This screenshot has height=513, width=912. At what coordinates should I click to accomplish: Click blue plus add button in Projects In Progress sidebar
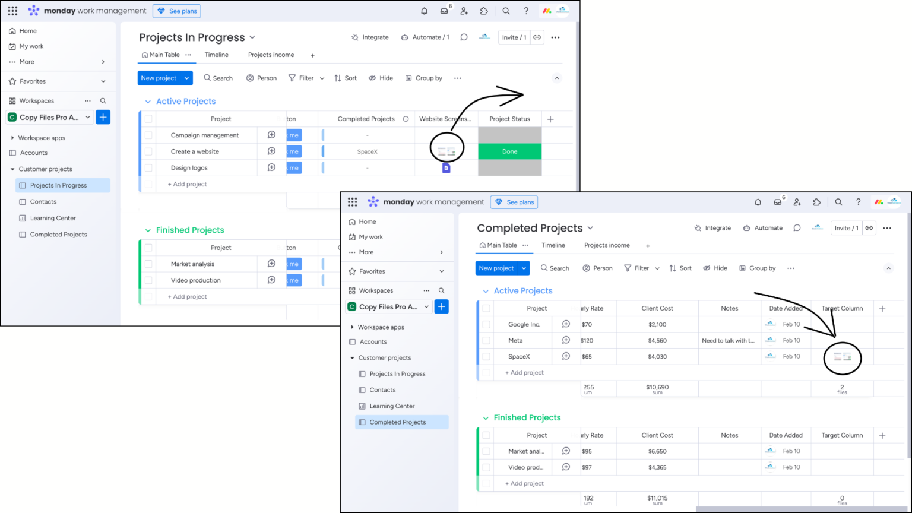(103, 117)
